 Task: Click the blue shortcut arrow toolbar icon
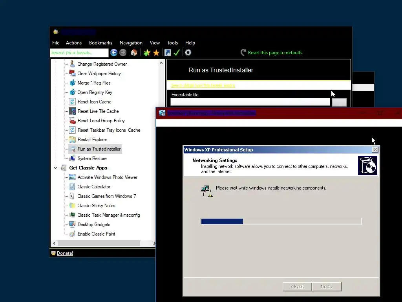(167, 53)
